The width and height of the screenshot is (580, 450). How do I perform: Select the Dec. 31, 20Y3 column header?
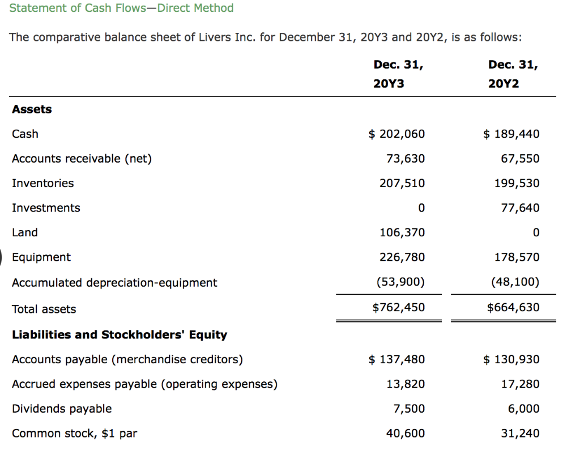coord(398,74)
